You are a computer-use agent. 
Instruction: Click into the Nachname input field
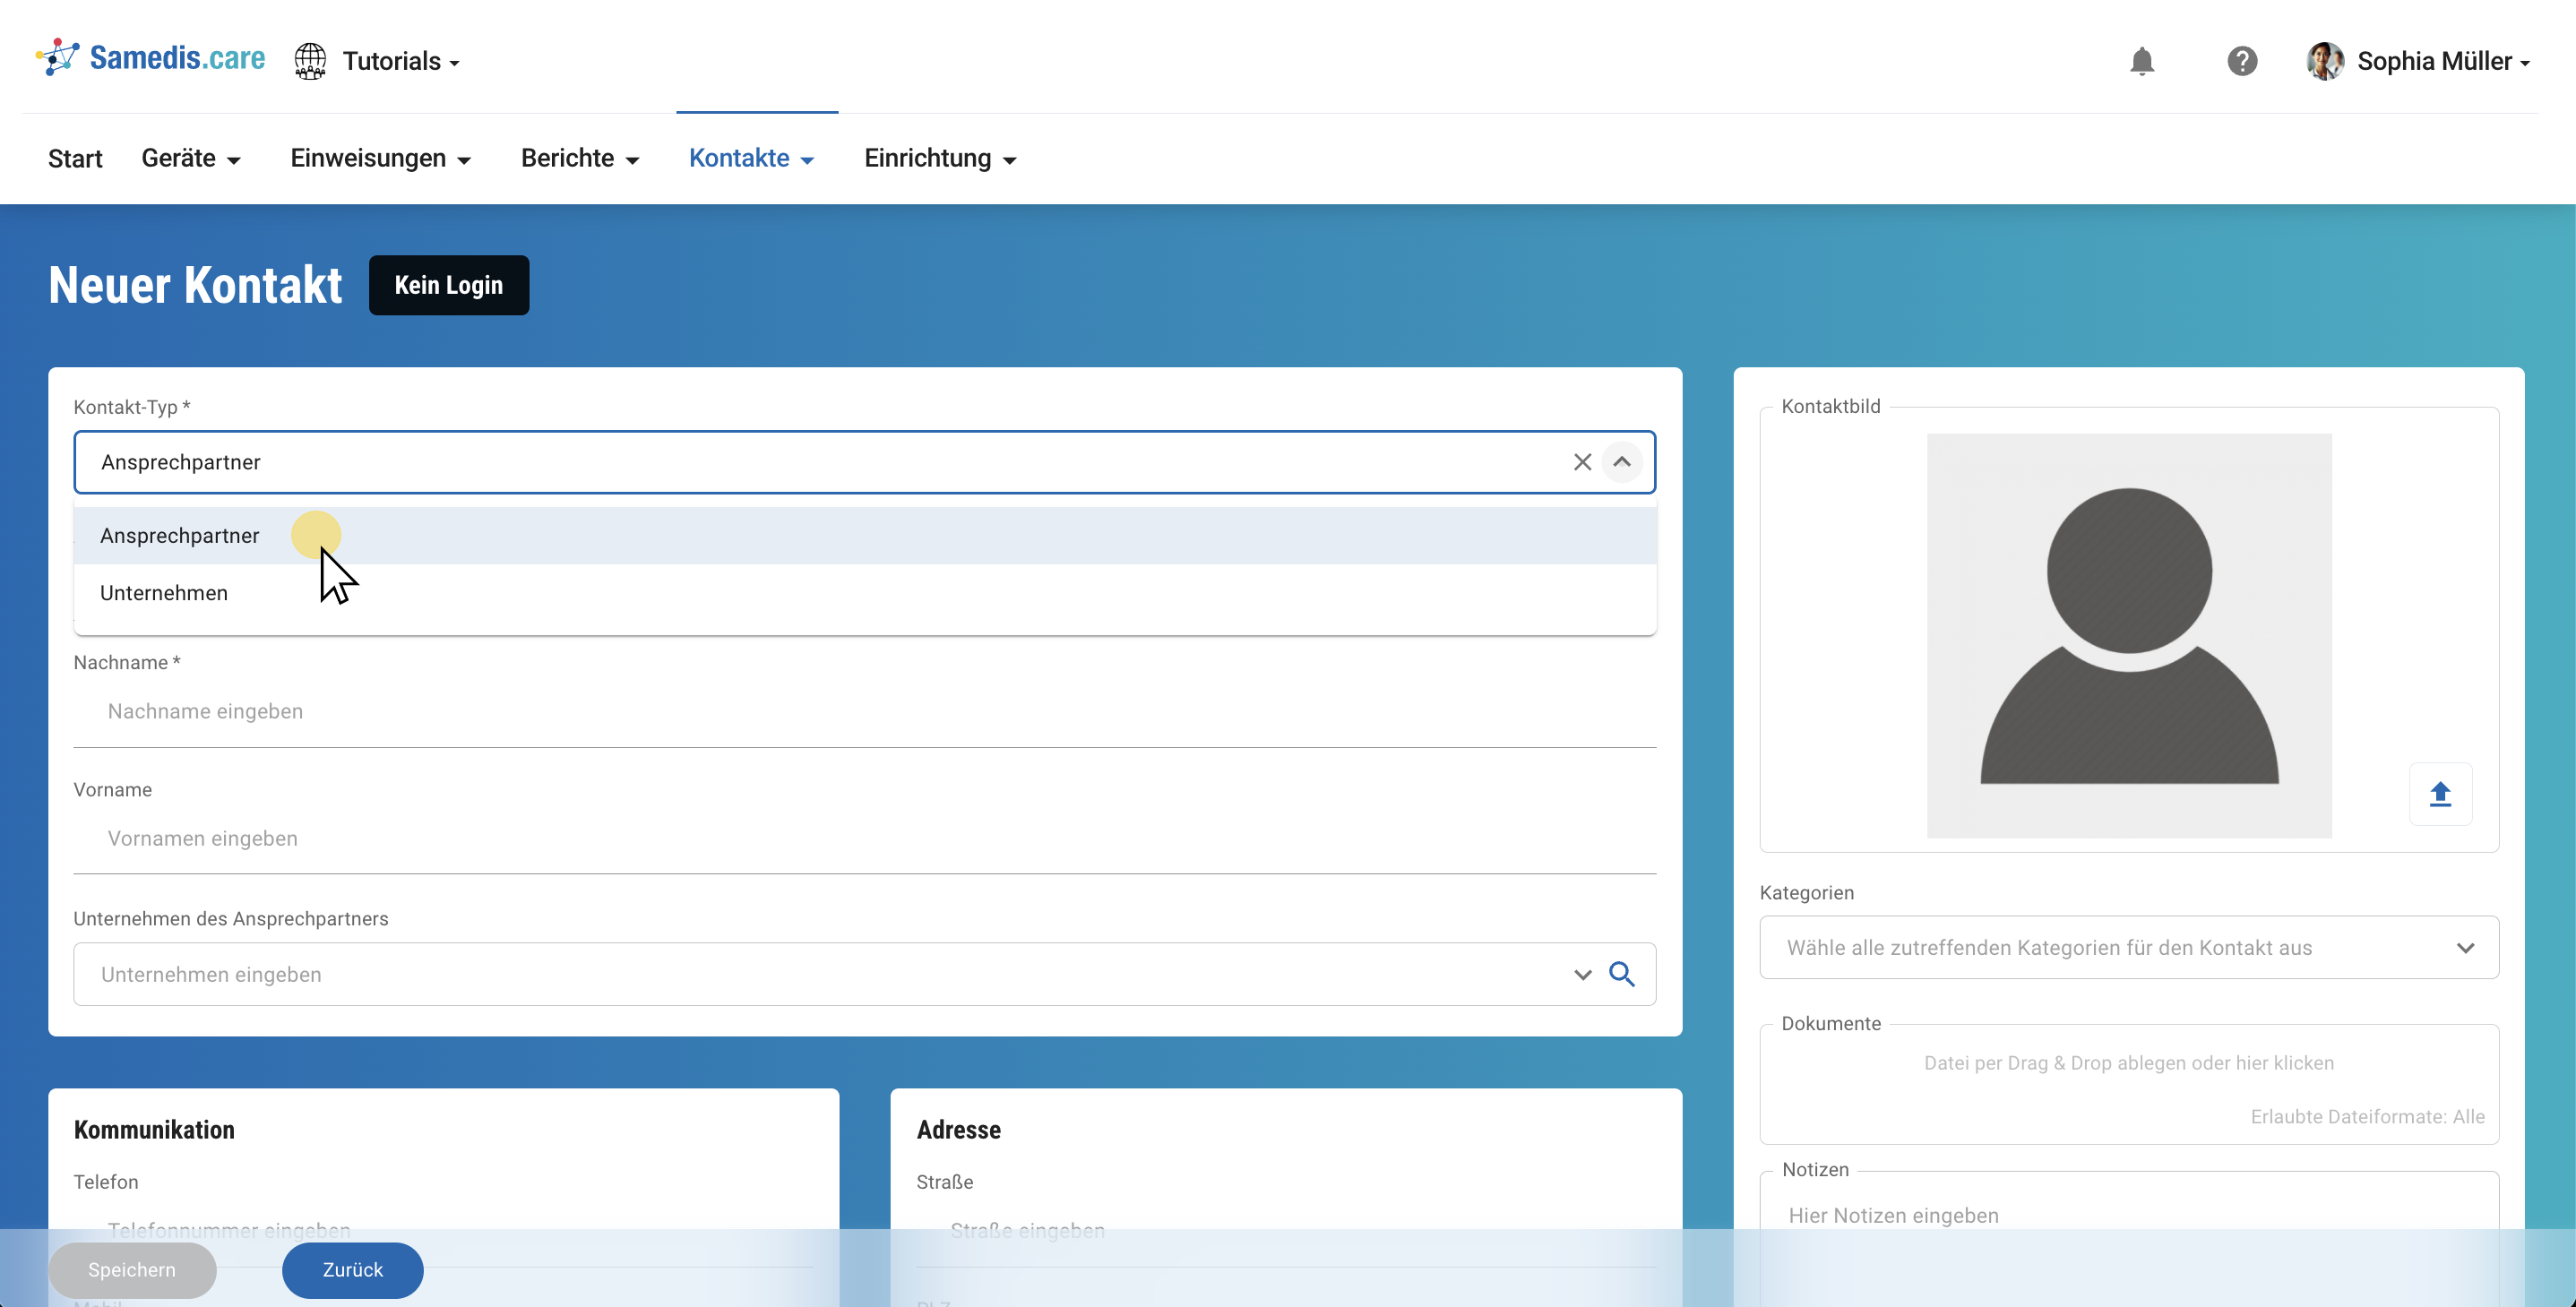(864, 711)
